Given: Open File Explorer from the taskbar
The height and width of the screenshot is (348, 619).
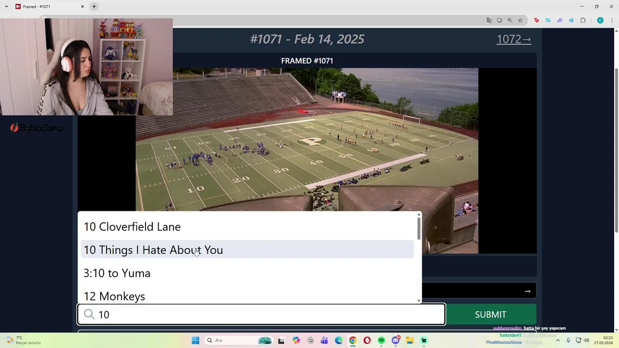Looking at the screenshot, I should tap(410, 340).
